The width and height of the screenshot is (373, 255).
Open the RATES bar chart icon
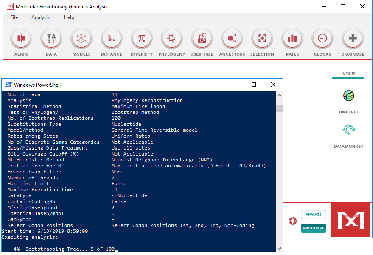point(292,38)
